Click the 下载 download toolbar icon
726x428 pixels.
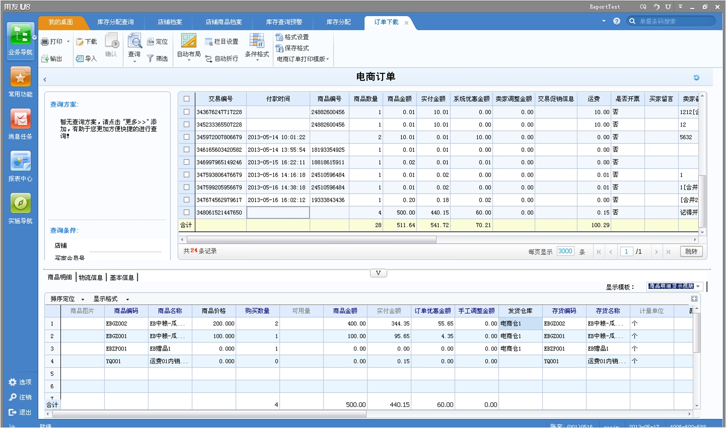coord(80,42)
